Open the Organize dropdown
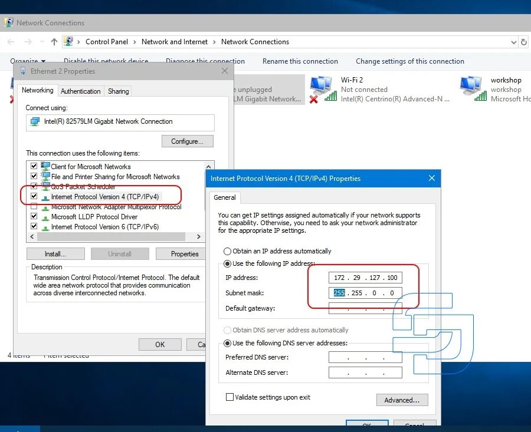531x432 pixels. click(x=28, y=61)
